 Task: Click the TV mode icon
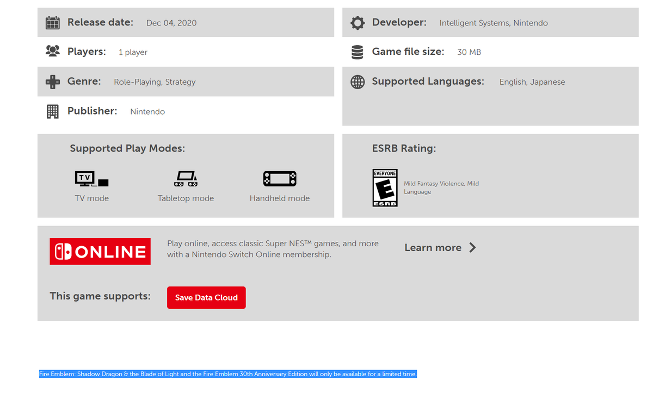click(x=91, y=179)
